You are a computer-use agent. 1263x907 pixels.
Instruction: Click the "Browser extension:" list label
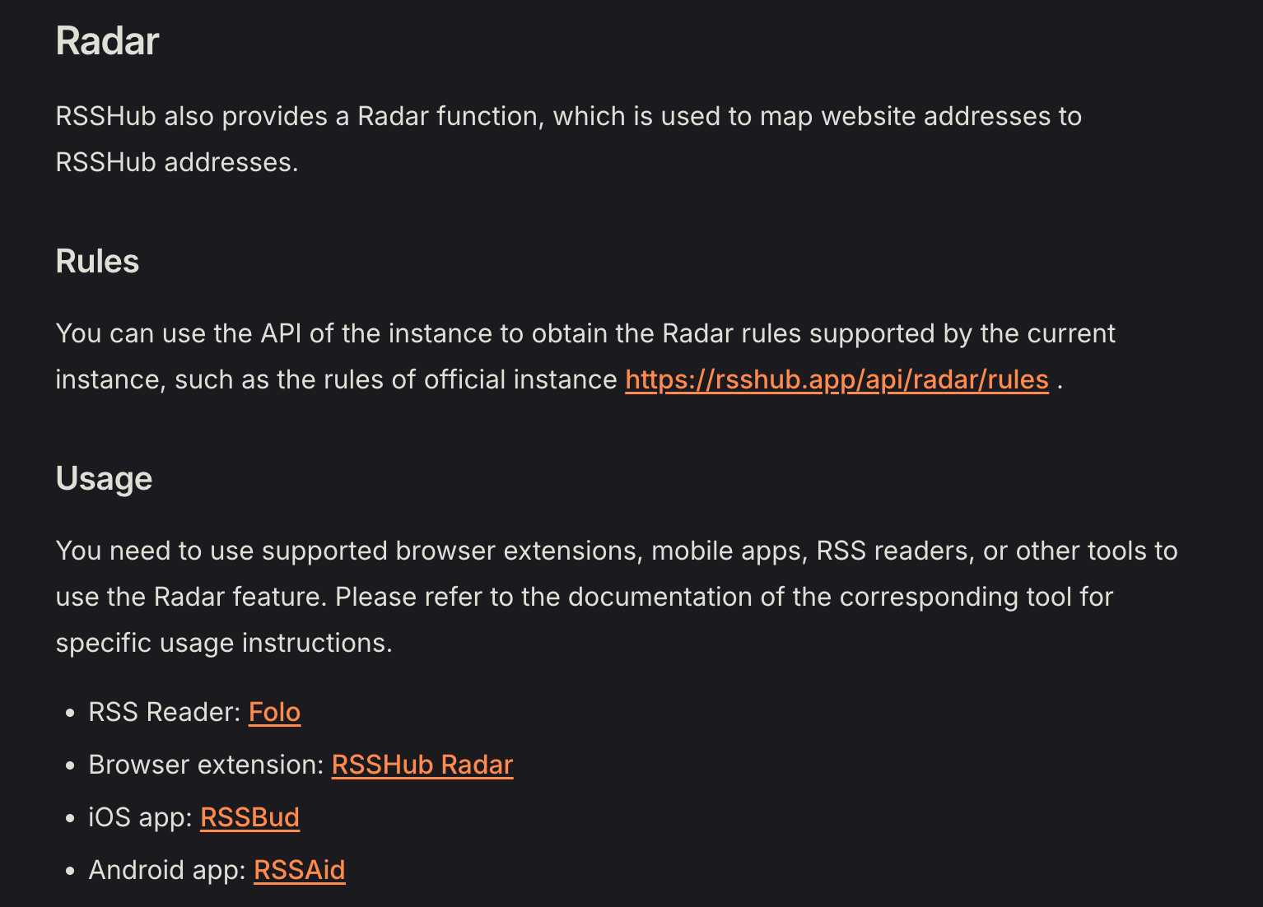(x=207, y=765)
